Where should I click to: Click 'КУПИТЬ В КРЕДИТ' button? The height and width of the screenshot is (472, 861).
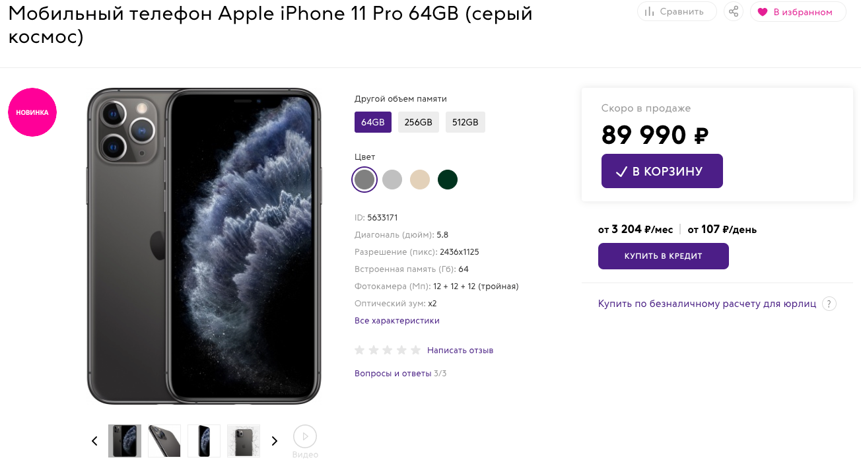663,256
